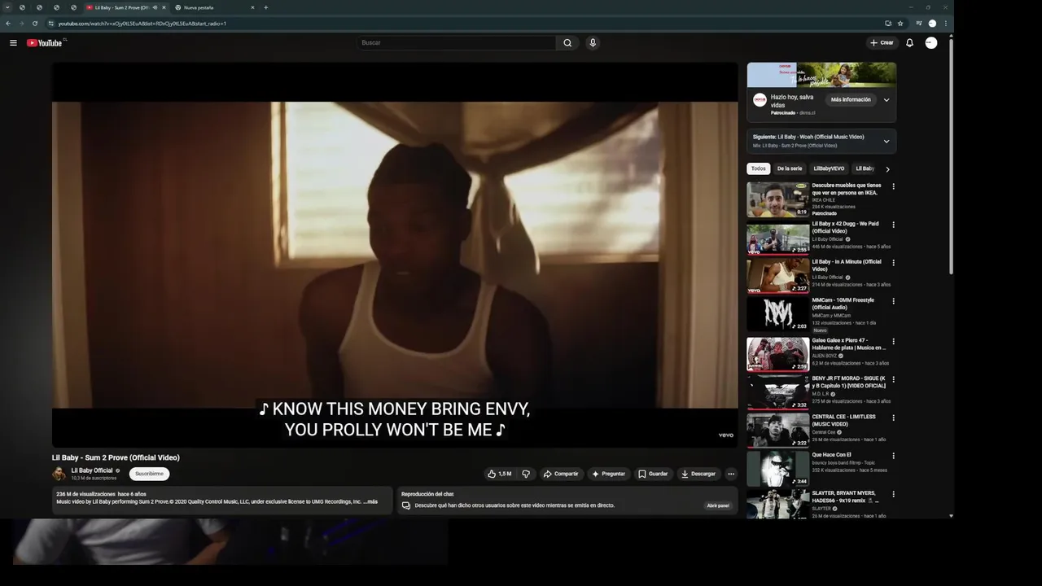Open options for Galee Galee x Piero 47 video
1042x586 pixels.
click(x=893, y=342)
